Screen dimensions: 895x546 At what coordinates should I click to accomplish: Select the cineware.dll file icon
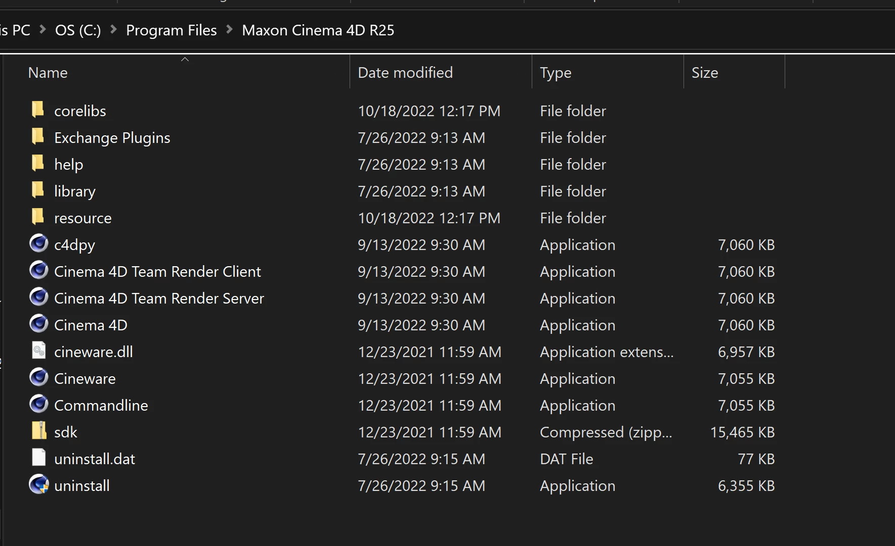38,350
